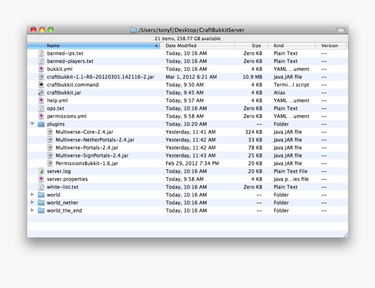Image resolution: width=375 pixels, height=288 pixels.
Task: Select the Multiverse-NetherPortals-2.4.jar name
Action: click(x=95, y=140)
